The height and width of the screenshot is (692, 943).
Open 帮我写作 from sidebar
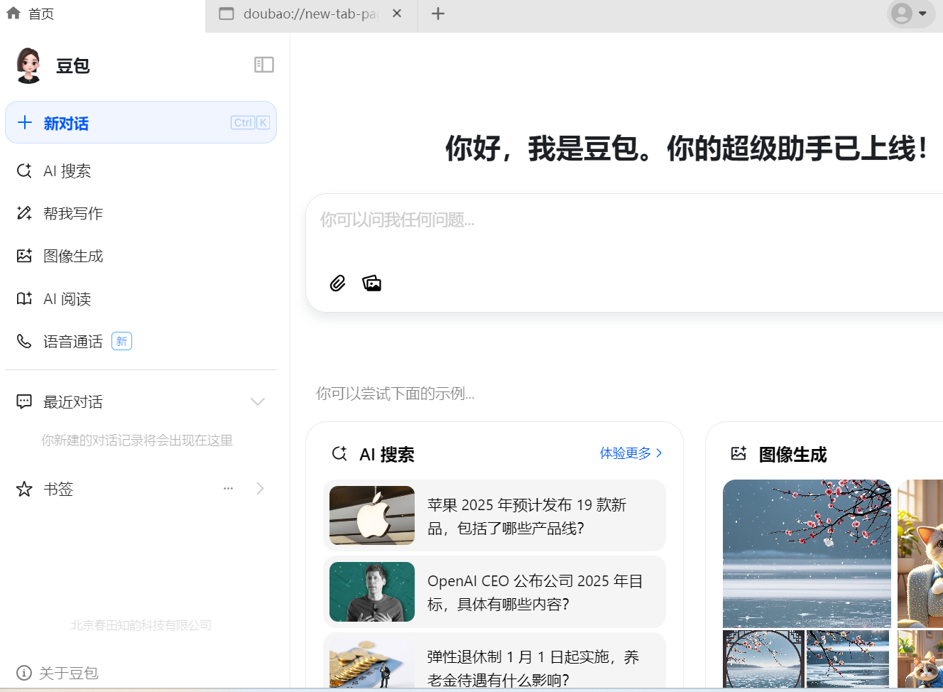(141, 213)
